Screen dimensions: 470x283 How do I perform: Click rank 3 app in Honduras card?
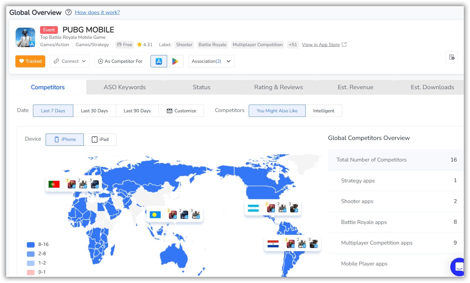coord(294,208)
